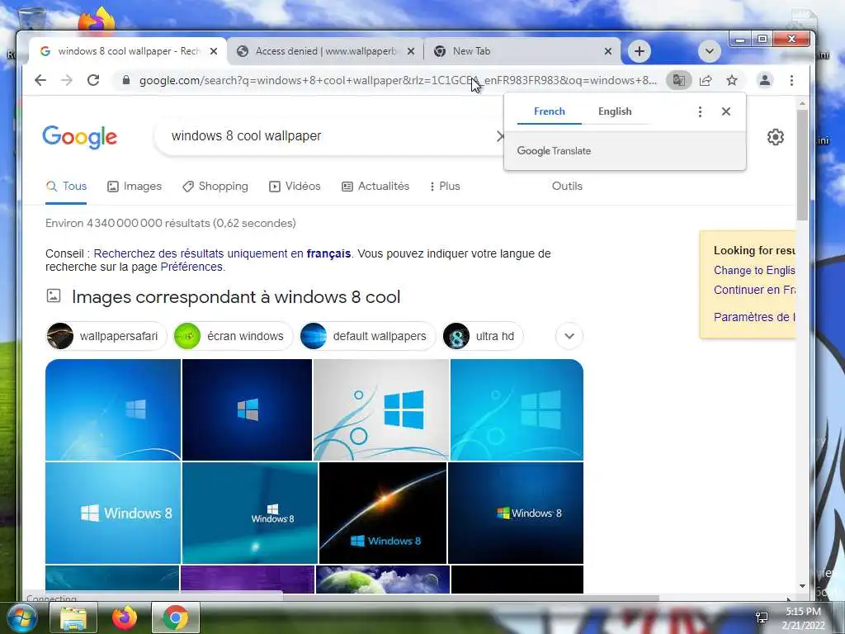Image resolution: width=845 pixels, height=634 pixels.
Task: Select the wallpapersafari filter chip
Action: [106, 337]
